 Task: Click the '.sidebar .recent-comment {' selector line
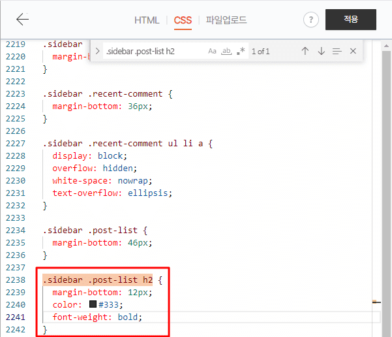108,94
